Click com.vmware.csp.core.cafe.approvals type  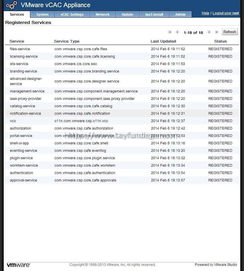tap(85, 181)
